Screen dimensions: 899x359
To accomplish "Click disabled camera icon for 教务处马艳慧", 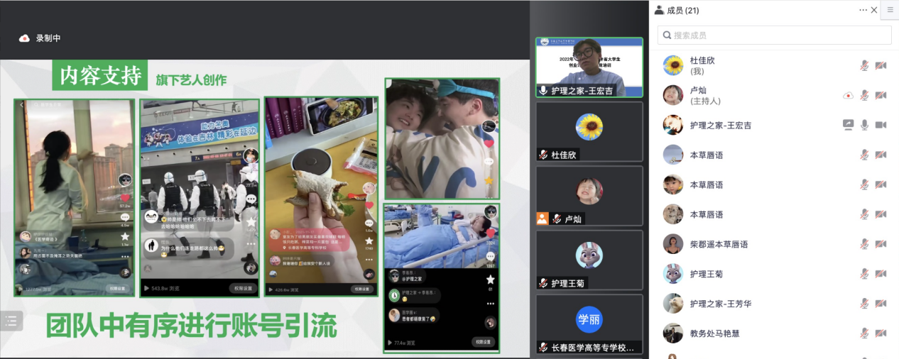I will [x=881, y=333].
